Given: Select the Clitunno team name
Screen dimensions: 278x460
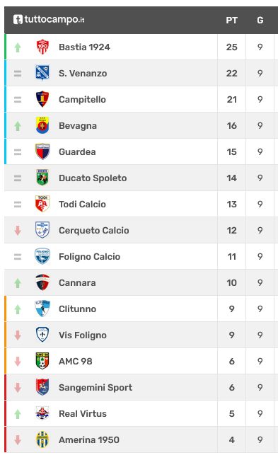Looking at the screenshot, I should click(x=77, y=309).
